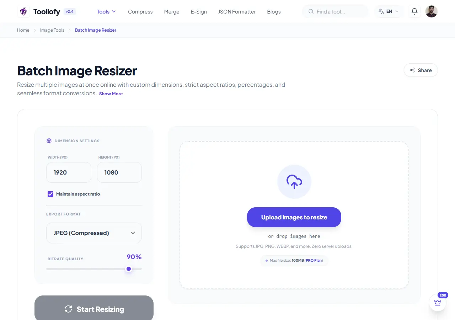Click the Tooliofy brand name
The height and width of the screenshot is (320, 455).
tap(47, 12)
